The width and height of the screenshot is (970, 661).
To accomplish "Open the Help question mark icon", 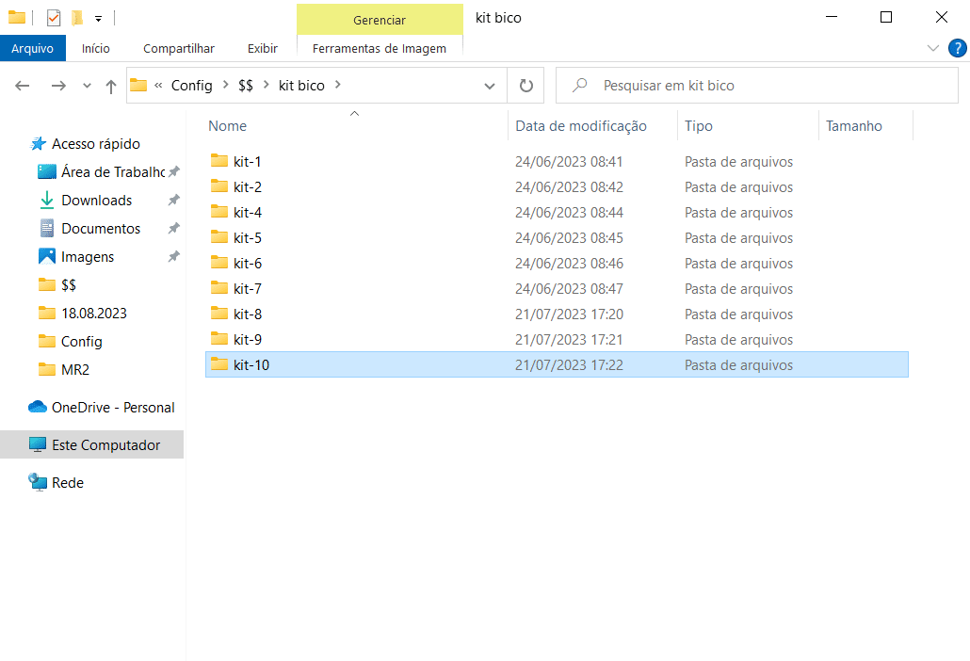I will pyautogui.click(x=957, y=48).
